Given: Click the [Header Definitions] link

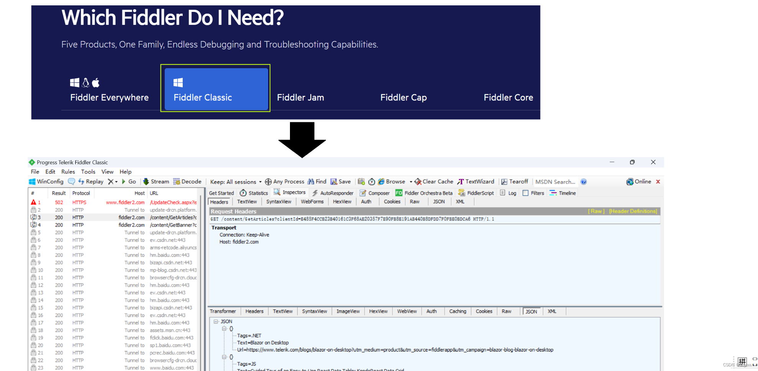Looking at the screenshot, I should (633, 211).
